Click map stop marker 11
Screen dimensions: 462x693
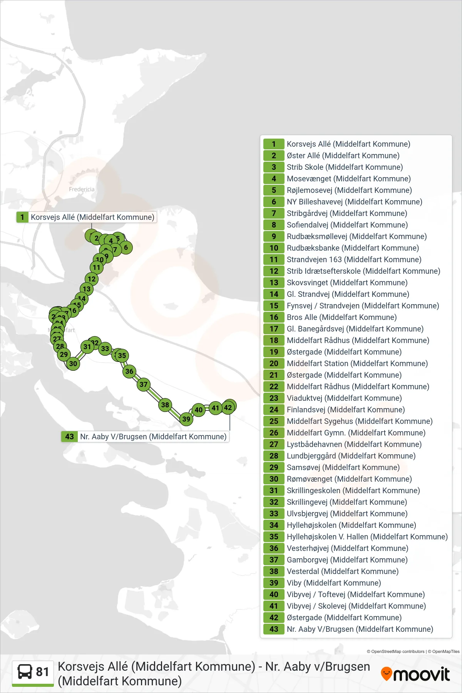click(x=97, y=267)
